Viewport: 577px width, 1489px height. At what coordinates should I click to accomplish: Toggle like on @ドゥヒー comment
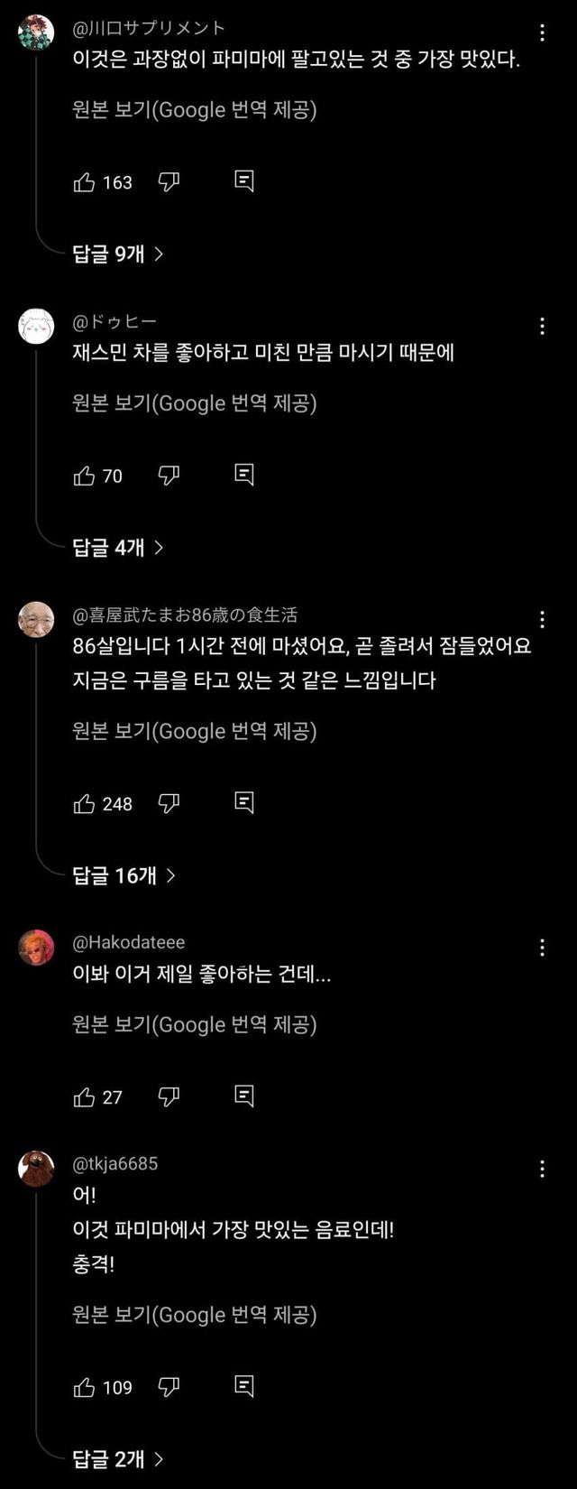click(85, 476)
